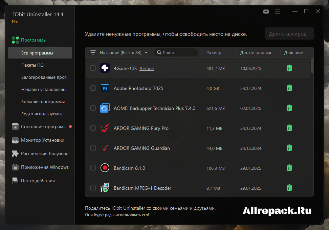
Task: Click the Действие column header
Action: click(x=293, y=53)
